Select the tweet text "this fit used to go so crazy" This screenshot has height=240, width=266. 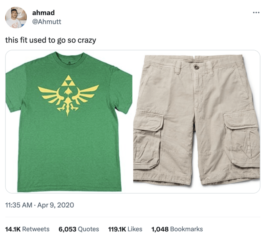[50, 40]
